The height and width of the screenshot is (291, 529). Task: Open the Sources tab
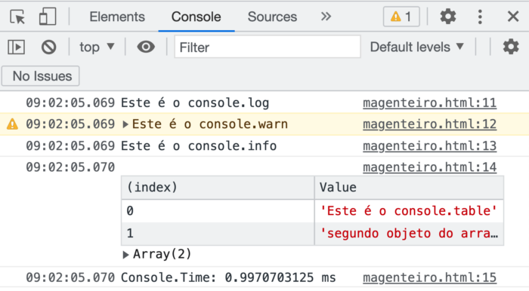[x=272, y=17]
